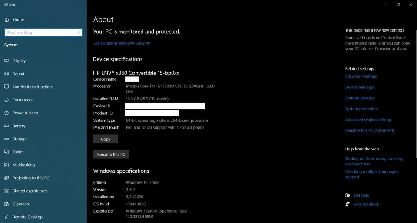Click the search magnifier icon
Viewport: 417px width, 223px height.
pos(78,32)
